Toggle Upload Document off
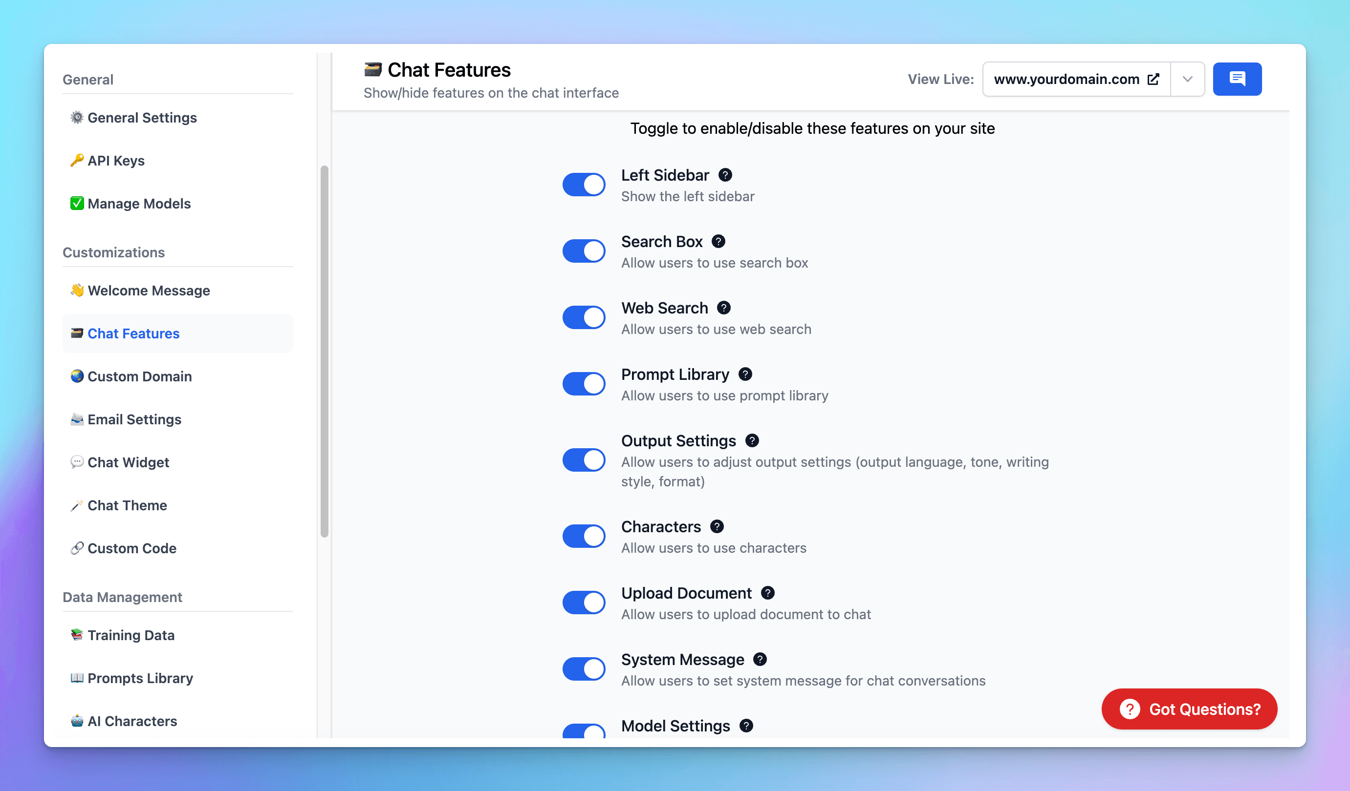This screenshot has width=1350, height=791. tap(584, 602)
